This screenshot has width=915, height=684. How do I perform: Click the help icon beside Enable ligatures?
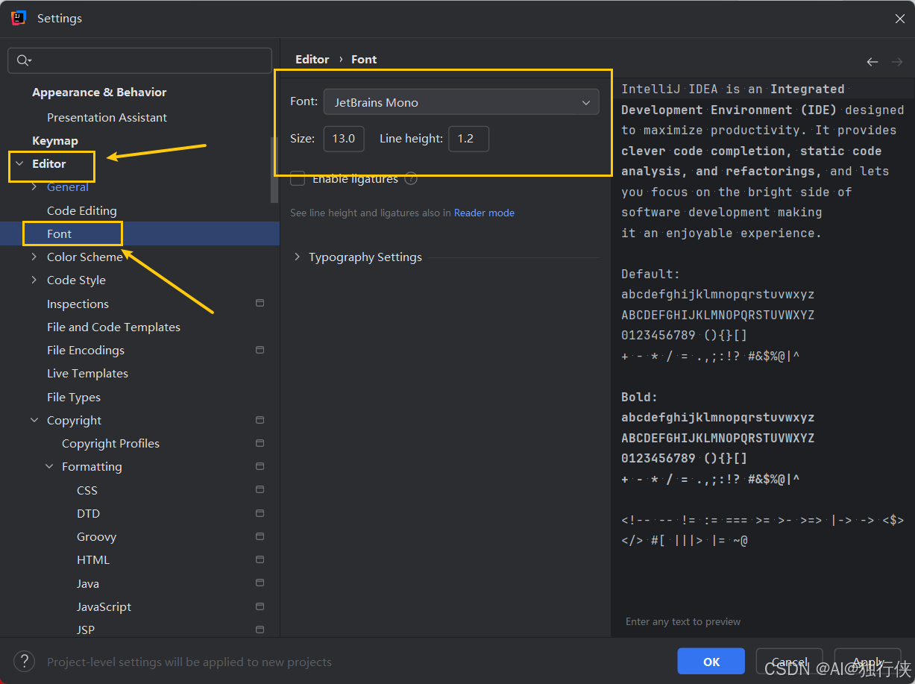pos(411,179)
